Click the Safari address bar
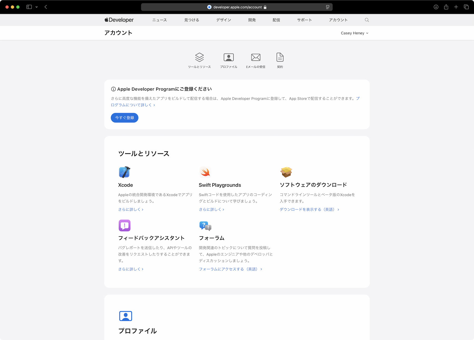 pos(237,7)
